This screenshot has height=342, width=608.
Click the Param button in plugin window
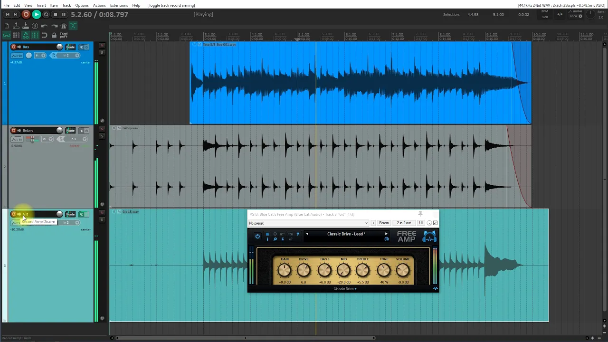[x=384, y=223]
